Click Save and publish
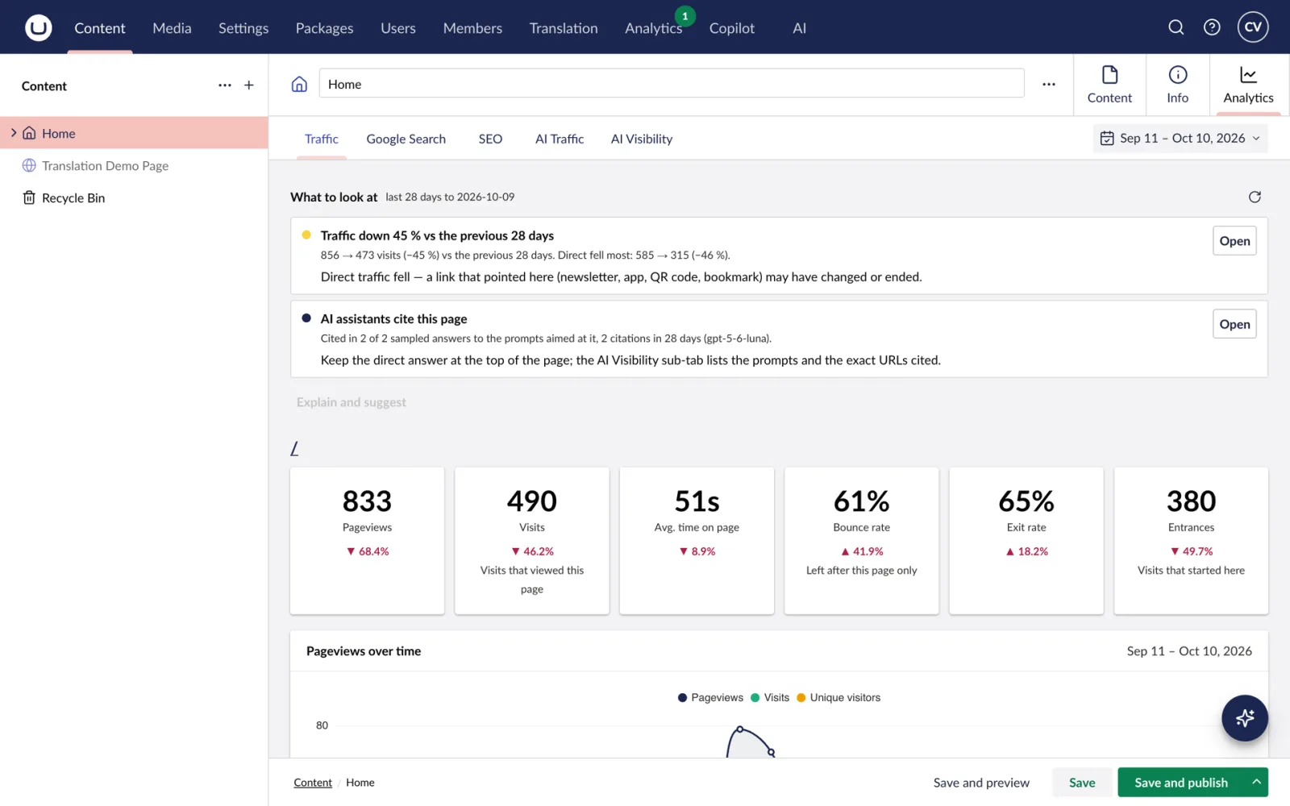 (1181, 783)
